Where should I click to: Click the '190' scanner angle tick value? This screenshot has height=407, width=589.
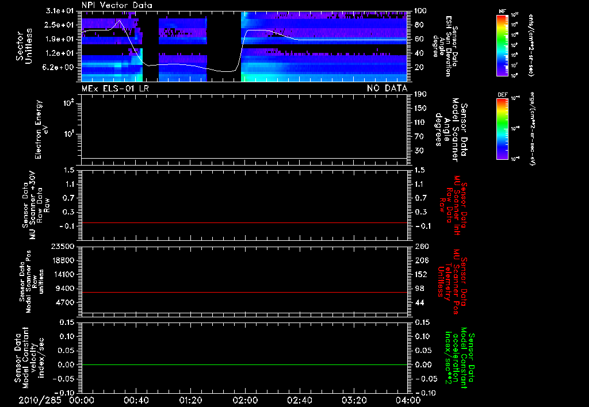coord(420,94)
